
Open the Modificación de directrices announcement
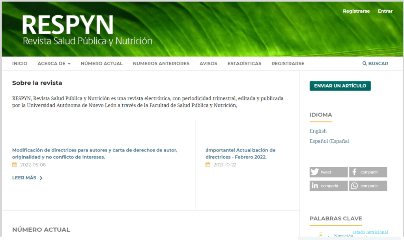click(95, 153)
